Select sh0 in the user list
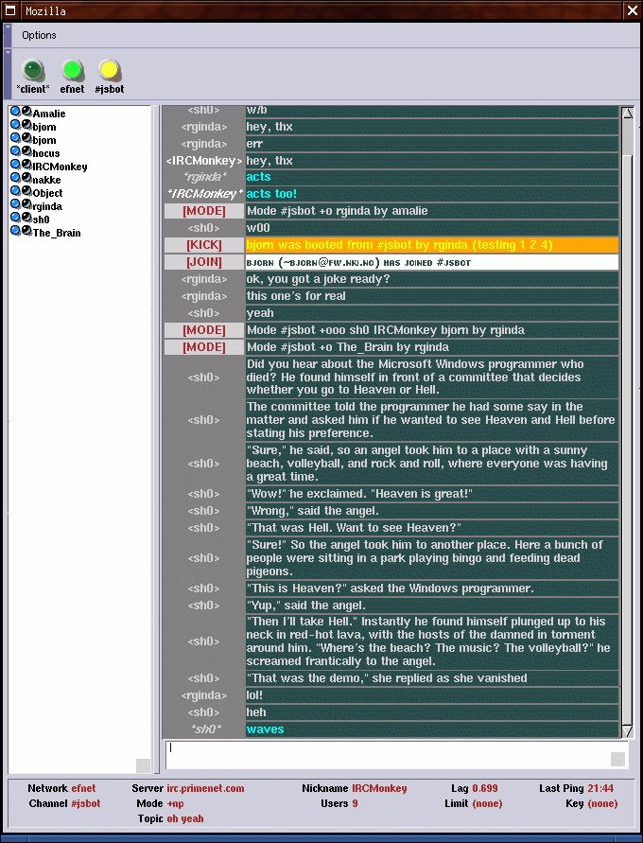Image resolution: width=643 pixels, height=843 pixels. click(x=41, y=220)
